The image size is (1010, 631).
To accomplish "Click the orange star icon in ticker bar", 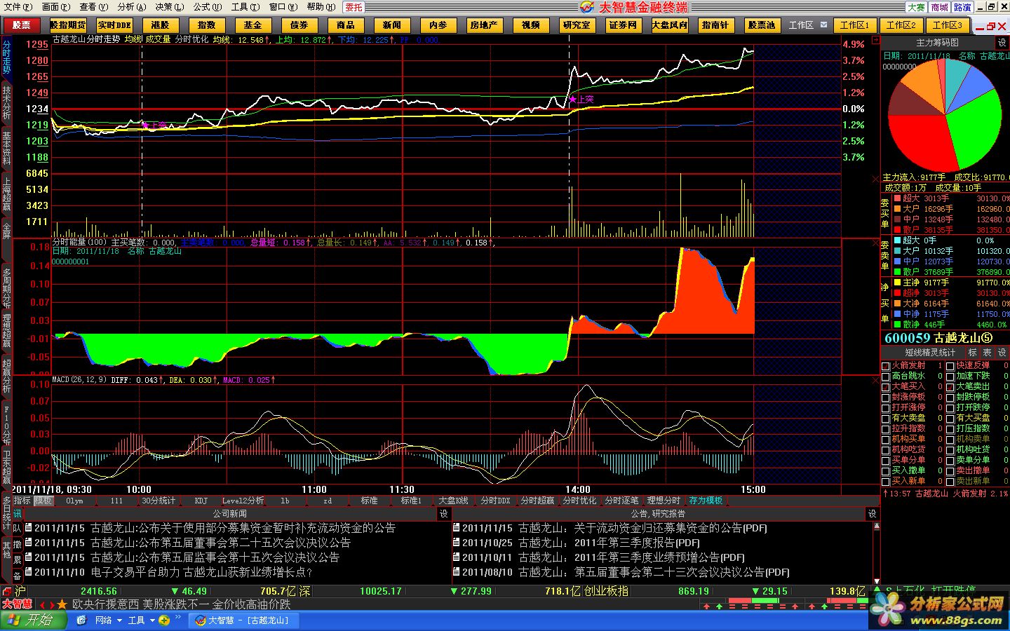I will [62, 604].
